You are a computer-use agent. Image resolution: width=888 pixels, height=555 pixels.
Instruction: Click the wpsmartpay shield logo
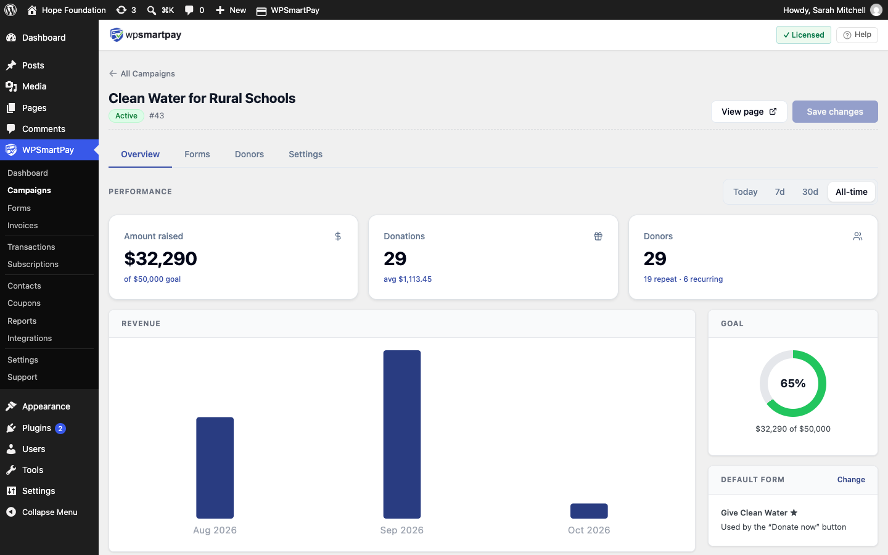[x=116, y=35]
